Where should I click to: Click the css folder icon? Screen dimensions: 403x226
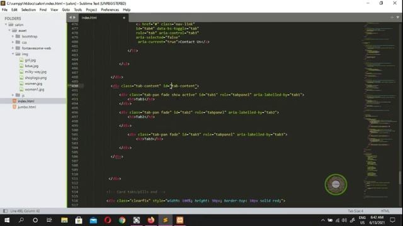pyautogui.click(x=18, y=42)
